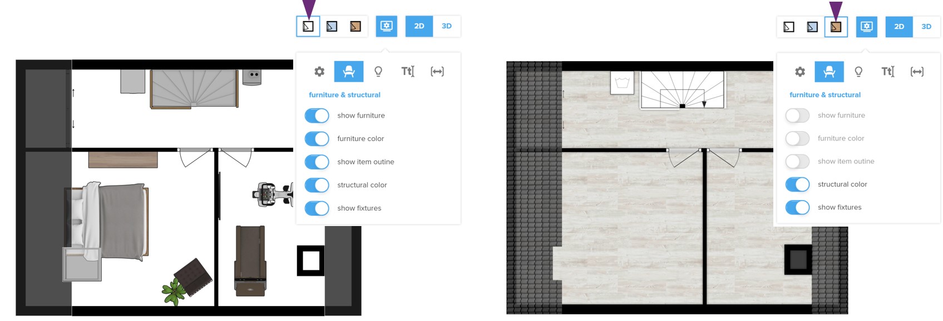Enable furniture color in right panel
The image size is (943, 321).
(x=797, y=138)
